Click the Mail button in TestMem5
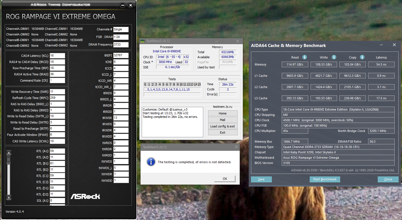This screenshot has width=402, height=220. 223,120
